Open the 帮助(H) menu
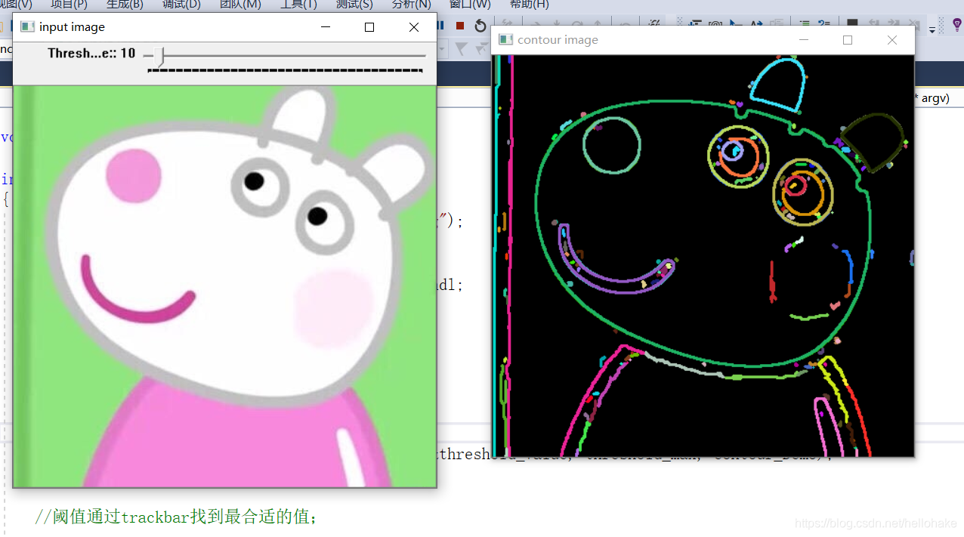The image size is (964, 537). (530, 5)
